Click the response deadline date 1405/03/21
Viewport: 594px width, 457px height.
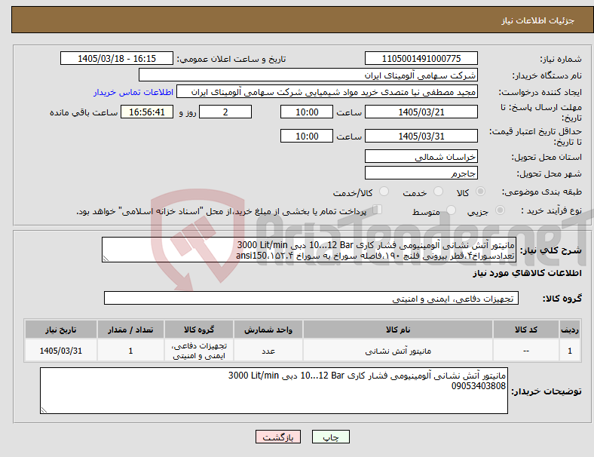point(421,112)
